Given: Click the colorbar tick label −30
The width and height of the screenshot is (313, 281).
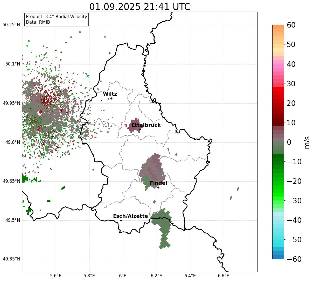Looking at the screenshot, I should (x=294, y=201).
